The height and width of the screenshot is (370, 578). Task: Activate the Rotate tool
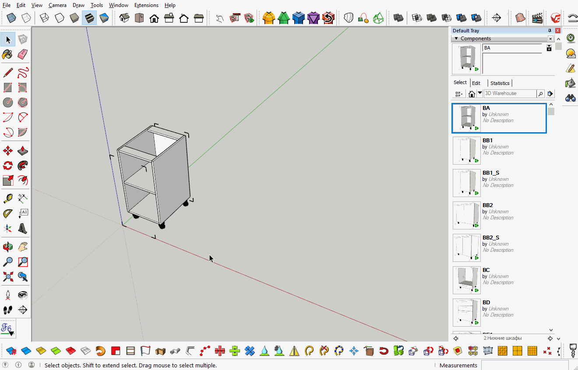click(x=7, y=165)
